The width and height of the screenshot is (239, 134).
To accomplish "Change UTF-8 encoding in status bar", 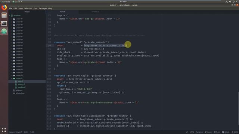I will pyautogui.click(x=192, y=132).
